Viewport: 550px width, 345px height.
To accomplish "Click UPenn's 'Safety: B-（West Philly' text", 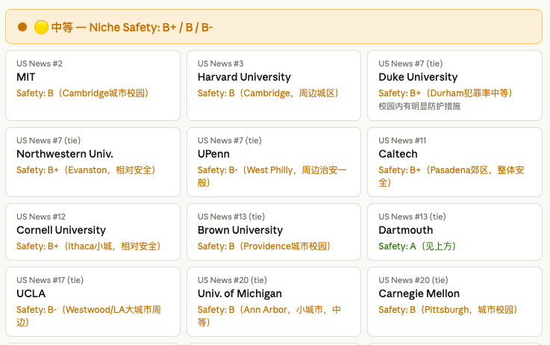I will pyautogui.click(x=245, y=170).
